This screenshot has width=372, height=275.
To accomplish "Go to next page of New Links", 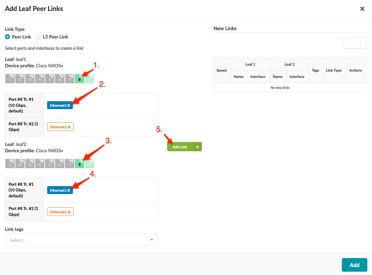I will point(361,43).
